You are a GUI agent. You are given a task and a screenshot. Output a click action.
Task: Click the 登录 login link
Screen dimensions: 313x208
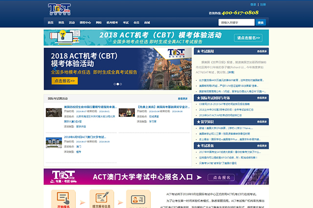pos(253,4)
